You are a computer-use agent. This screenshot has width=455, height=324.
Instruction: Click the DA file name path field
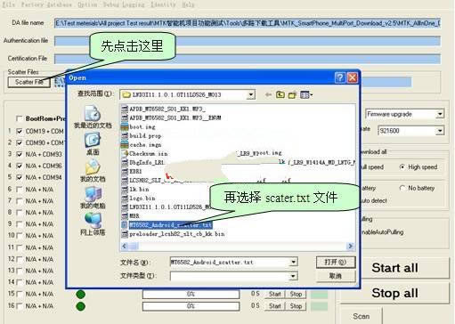click(248, 23)
